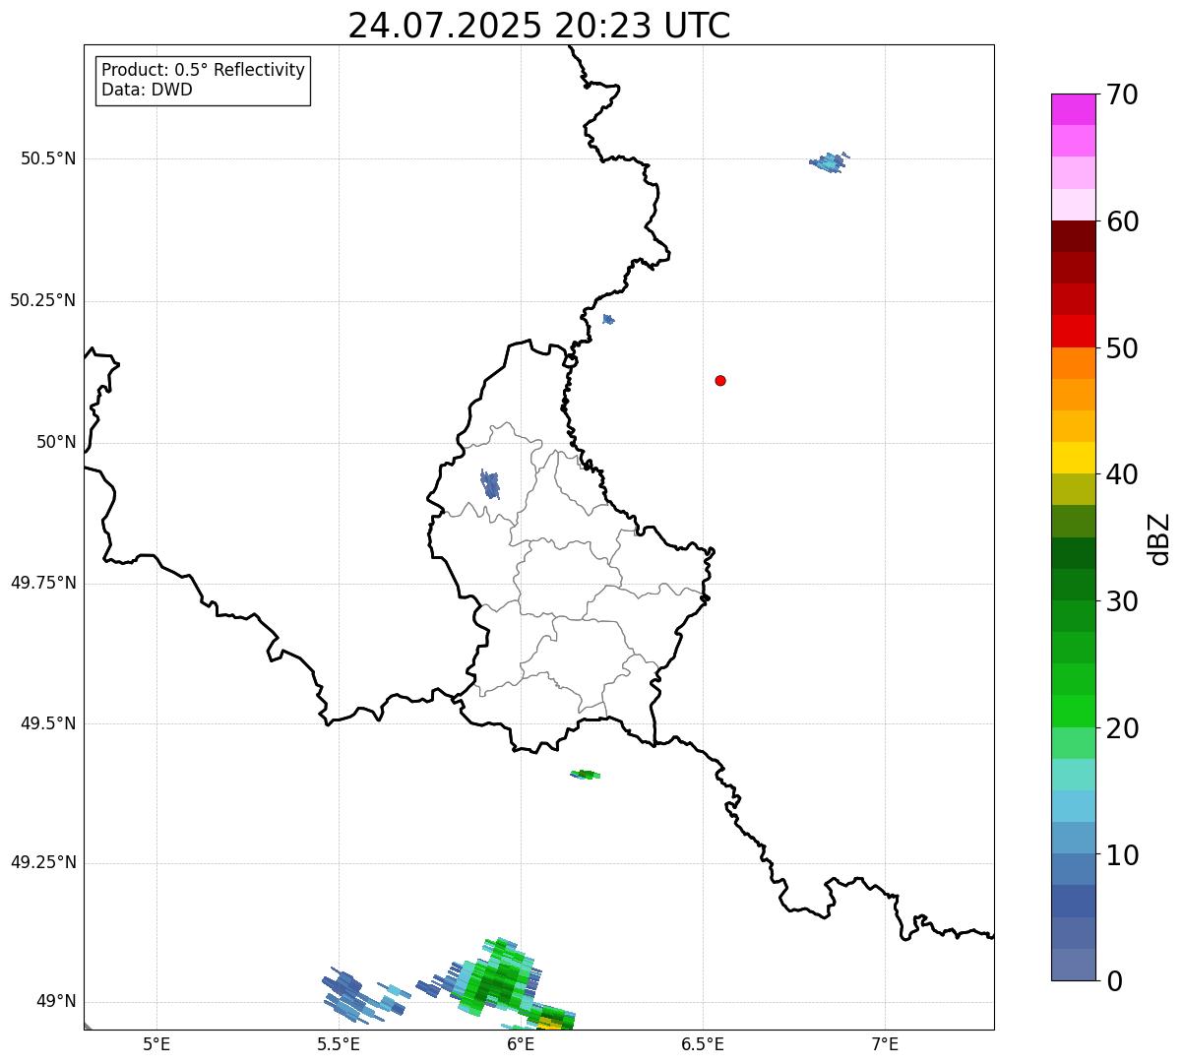Click the colorbar 30 tick label

point(1123,601)
